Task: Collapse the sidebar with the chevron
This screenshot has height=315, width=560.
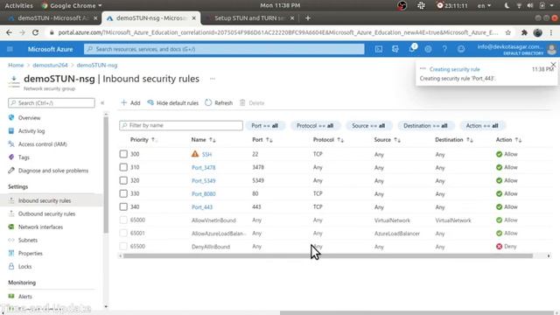Action: point(102,103)
